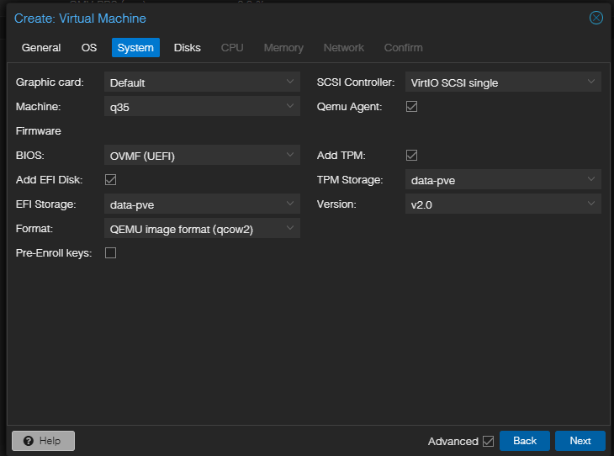Switch to the Network tab
Viewport: 614px width, 456px height.
pyautogui.click(x=343, y=47)
